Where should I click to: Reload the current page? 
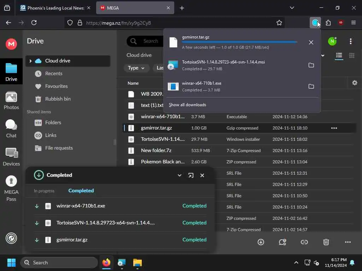(x=34, y=23)
